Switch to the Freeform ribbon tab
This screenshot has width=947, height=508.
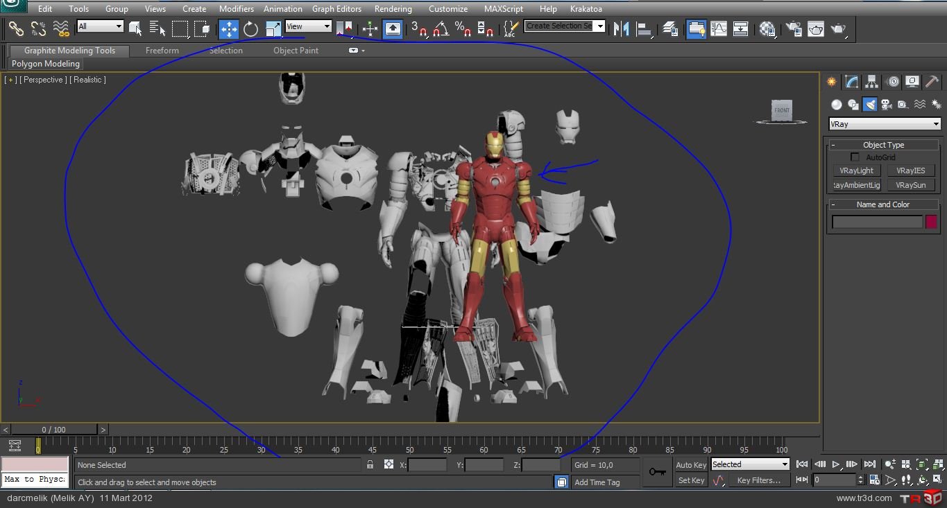tap(162, 51)
